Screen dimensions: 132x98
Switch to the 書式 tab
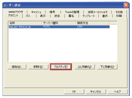coord(105,16)
